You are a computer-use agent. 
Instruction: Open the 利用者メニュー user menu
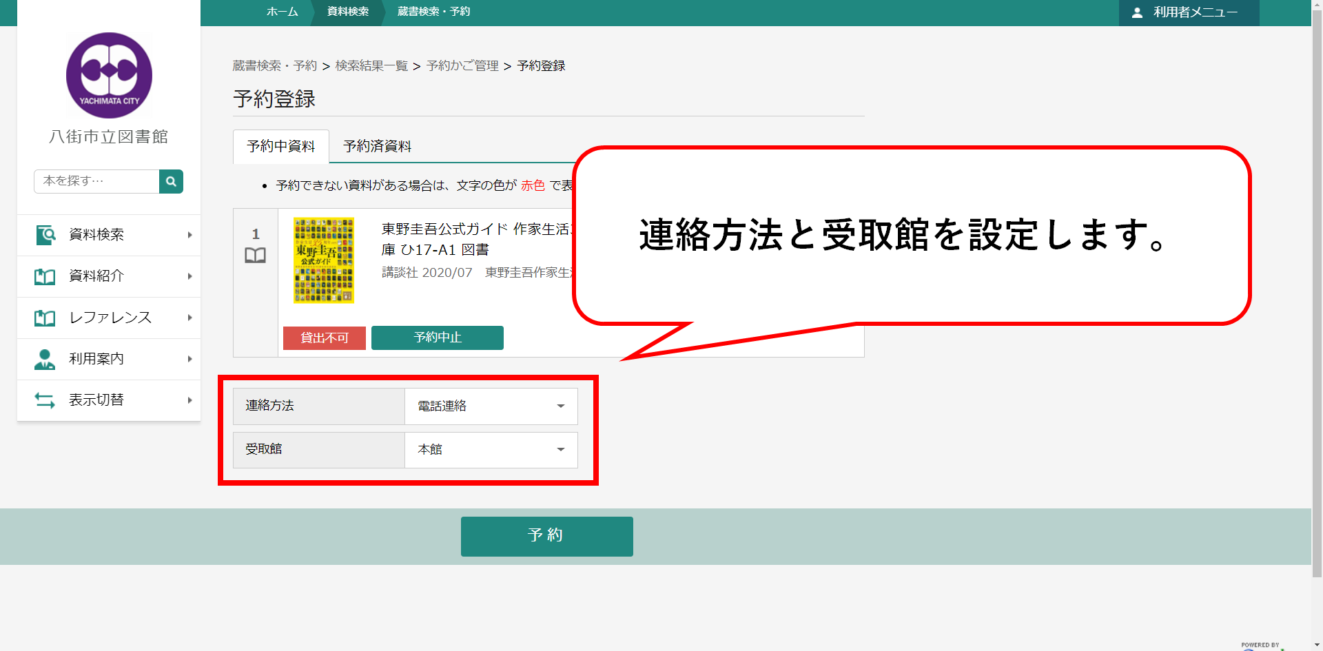[x=1188, y=12]
